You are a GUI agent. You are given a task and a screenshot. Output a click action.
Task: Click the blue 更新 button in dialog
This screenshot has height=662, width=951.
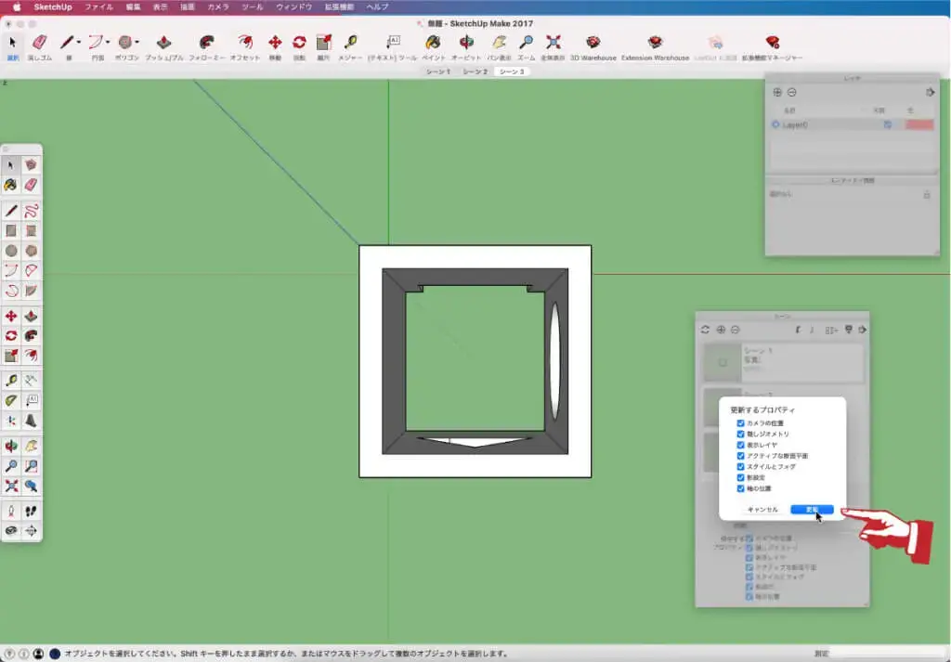tap(812, 510)
